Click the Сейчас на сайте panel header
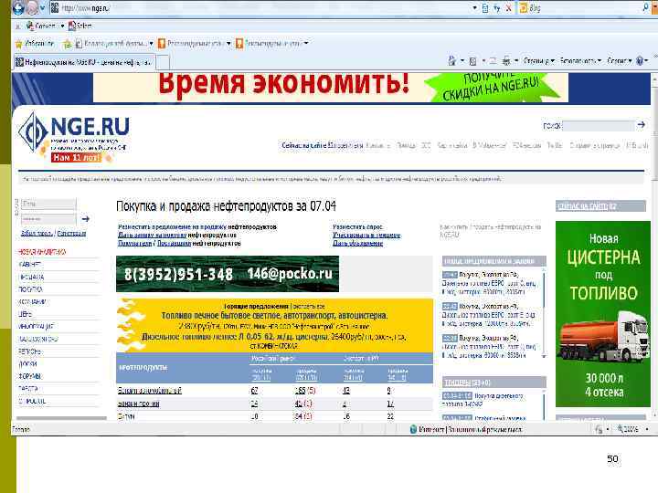The width and height of the screenshot is (658, 493). [600, 206]
